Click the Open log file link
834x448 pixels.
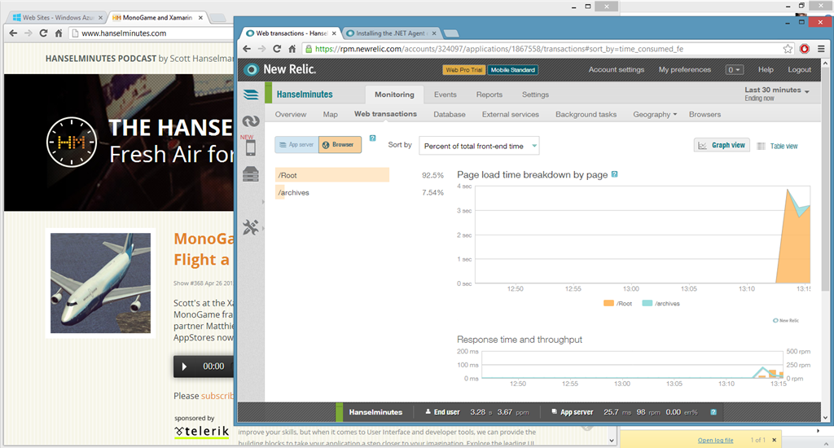[x=715, y=440]
